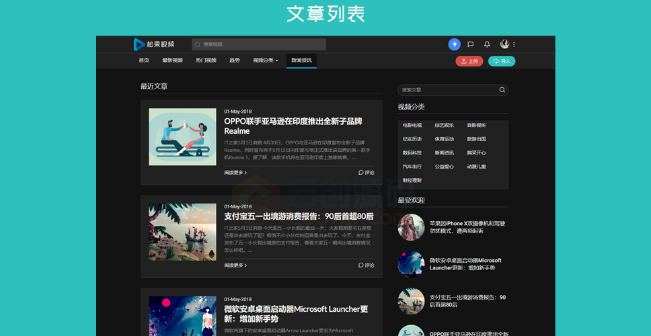Select the 音影视听 category
The width and height of the screenshot is (651, 336).
coord(476,125)
